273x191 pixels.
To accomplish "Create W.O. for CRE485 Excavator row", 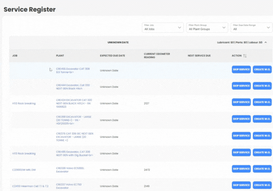I will tap(262, 152).
